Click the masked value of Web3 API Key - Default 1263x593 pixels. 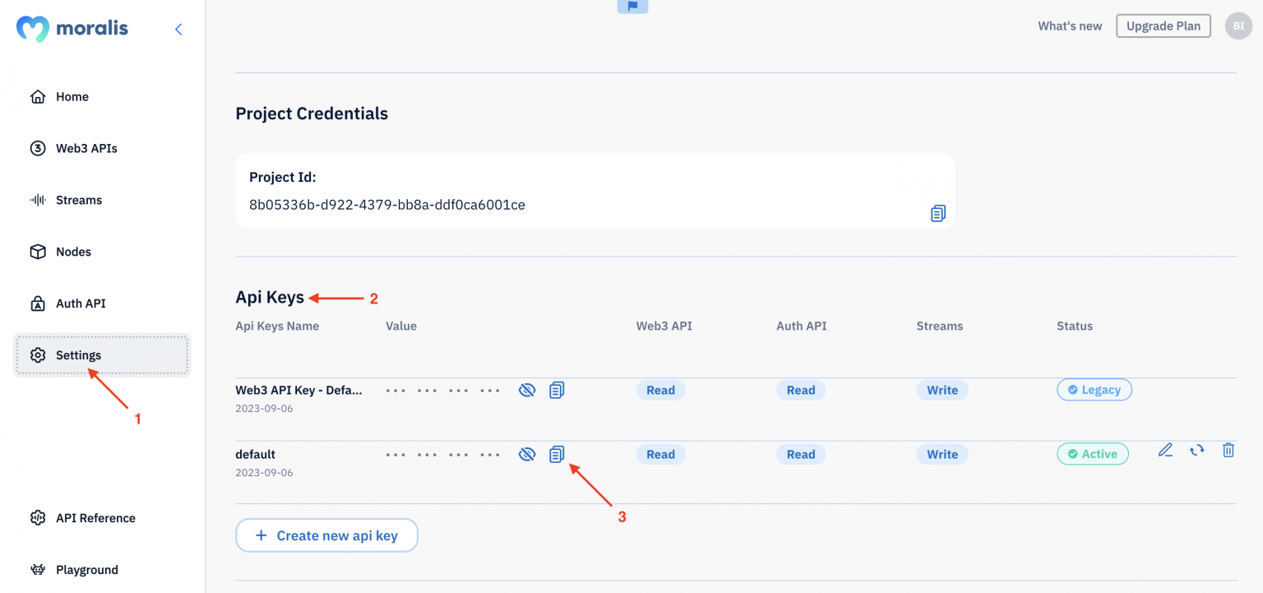click(443, 391)
